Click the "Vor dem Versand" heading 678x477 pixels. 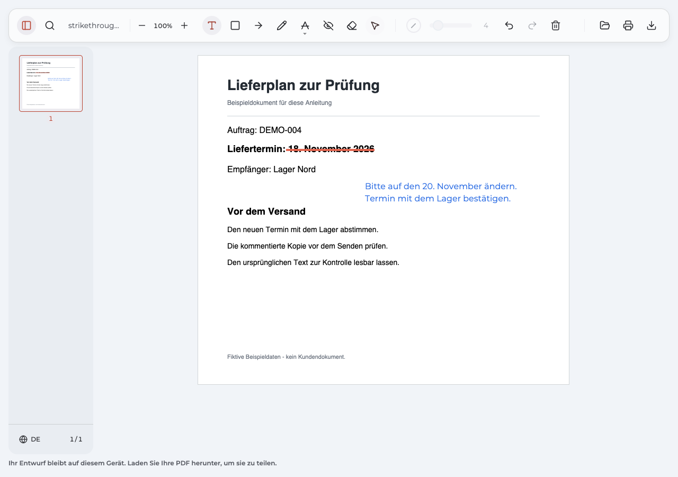pos(266,211)
